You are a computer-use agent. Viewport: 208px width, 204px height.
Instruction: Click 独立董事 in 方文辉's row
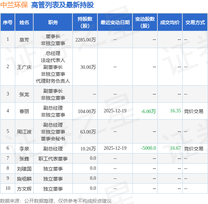tap(53, 189)
